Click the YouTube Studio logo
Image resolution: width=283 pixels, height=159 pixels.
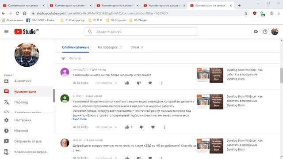pyautogui.click(x=27, y=31)
